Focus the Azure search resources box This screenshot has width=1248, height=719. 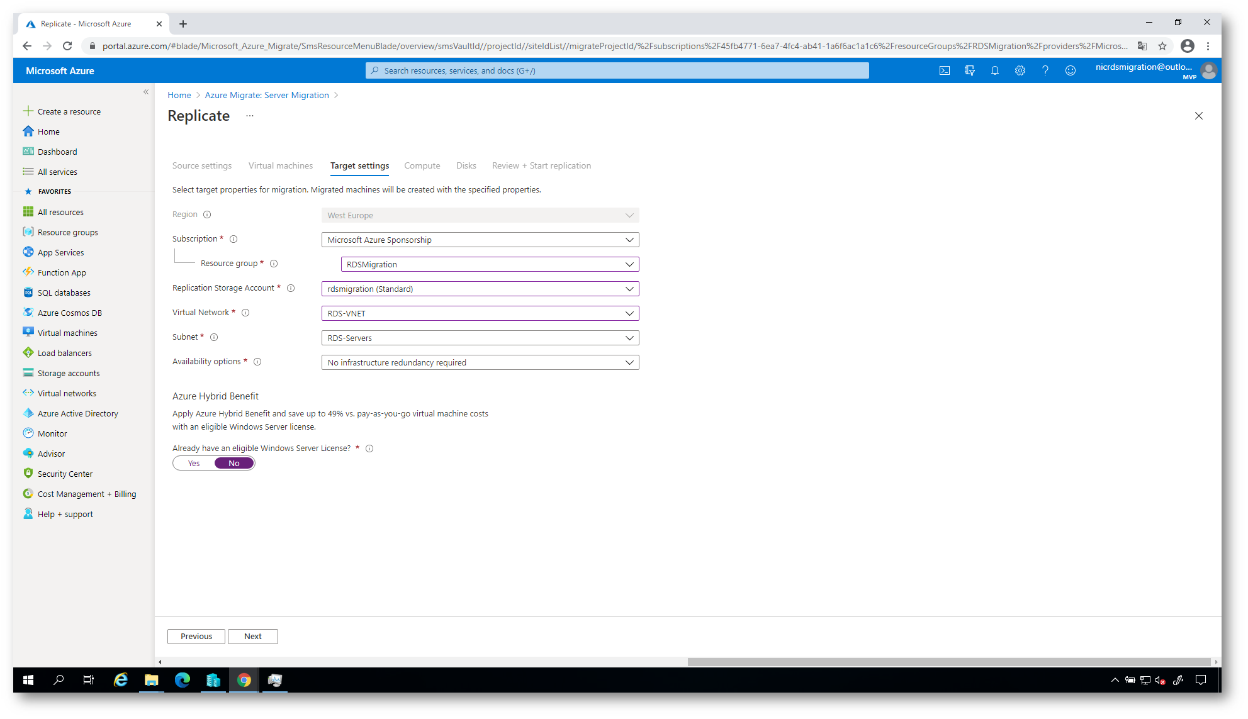coord(617,70)
